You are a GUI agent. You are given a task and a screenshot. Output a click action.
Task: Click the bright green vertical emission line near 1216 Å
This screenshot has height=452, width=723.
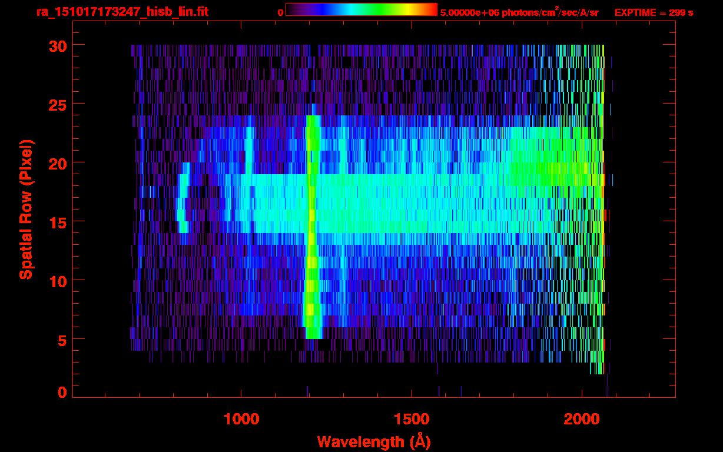coord(313,227)
